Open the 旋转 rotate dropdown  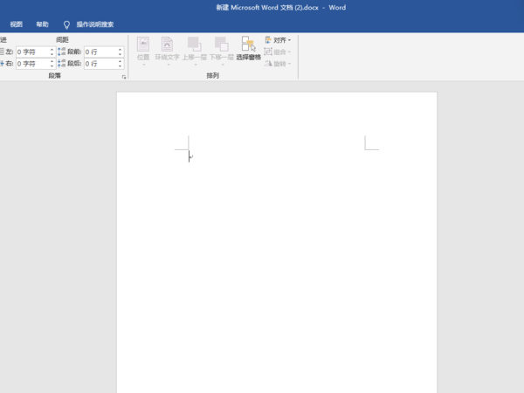pos(278,64)
